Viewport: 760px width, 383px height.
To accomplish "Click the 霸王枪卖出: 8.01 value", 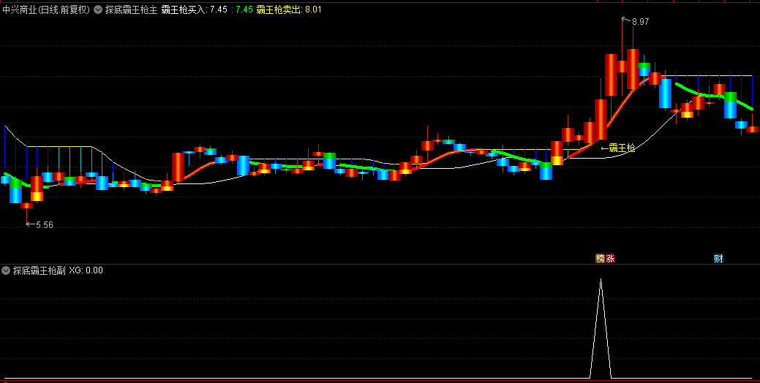I will (289, 10).
